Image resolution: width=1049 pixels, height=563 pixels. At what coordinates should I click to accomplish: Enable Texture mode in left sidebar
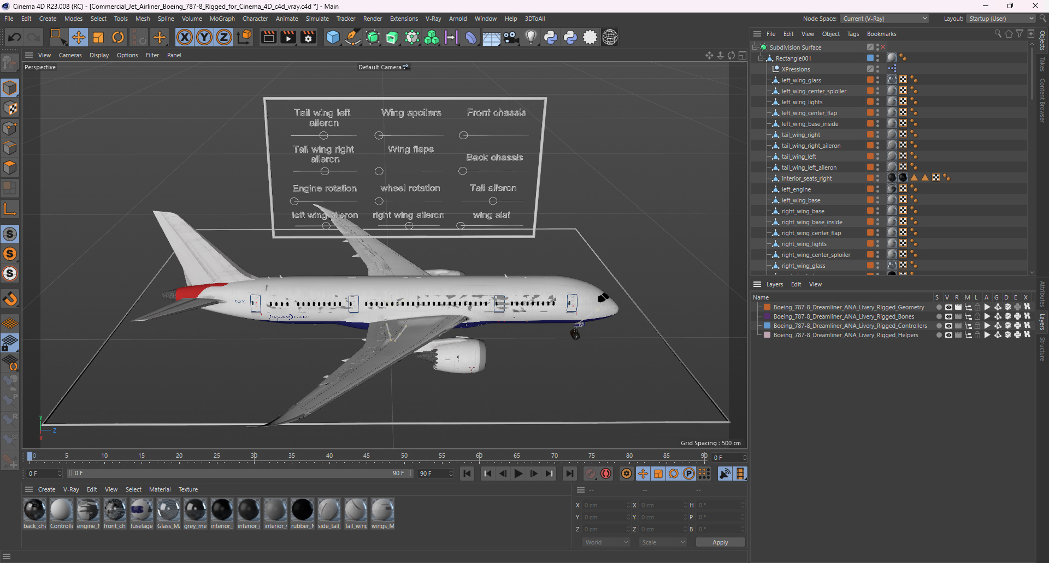(x=10, y=108)
